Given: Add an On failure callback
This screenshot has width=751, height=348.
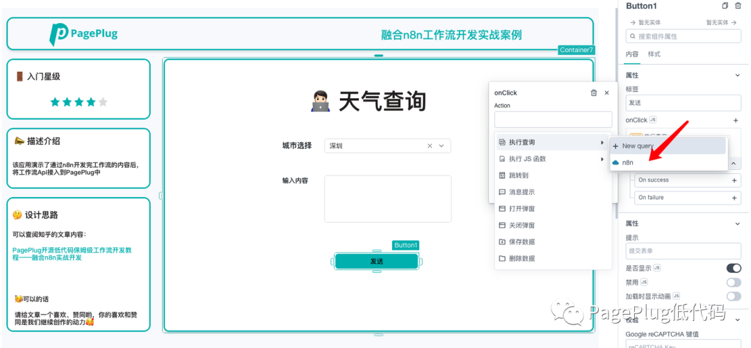Looking at the screenshot, I should click(x=734, y=198).
